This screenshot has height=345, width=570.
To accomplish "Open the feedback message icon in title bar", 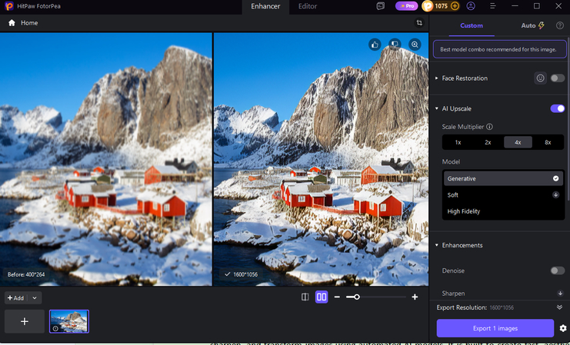I will tap(380, 6).
